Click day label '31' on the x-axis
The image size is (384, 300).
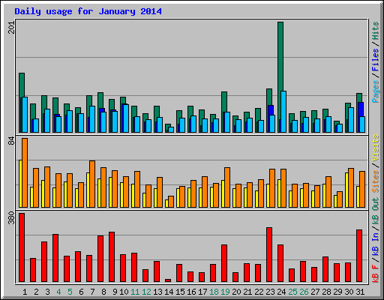[x=360, y=292]
